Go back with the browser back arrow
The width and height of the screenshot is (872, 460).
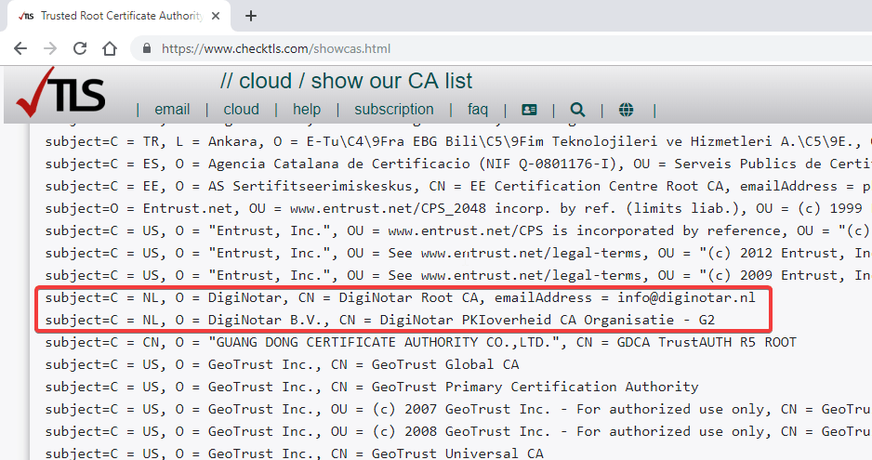(20, 48)
